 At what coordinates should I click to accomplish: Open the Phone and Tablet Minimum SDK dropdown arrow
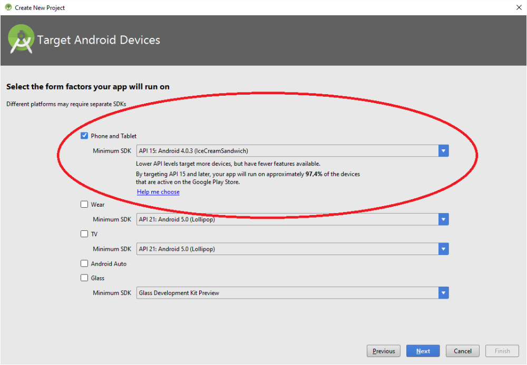tap(443, 151)
